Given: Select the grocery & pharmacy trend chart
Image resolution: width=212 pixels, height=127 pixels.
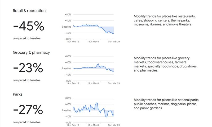Looking at the screenshot, I should coord(93,69).
